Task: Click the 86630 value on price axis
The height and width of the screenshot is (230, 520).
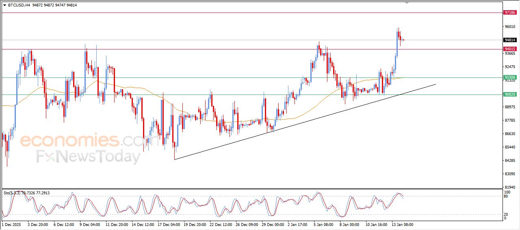Action: pos(510,134)
